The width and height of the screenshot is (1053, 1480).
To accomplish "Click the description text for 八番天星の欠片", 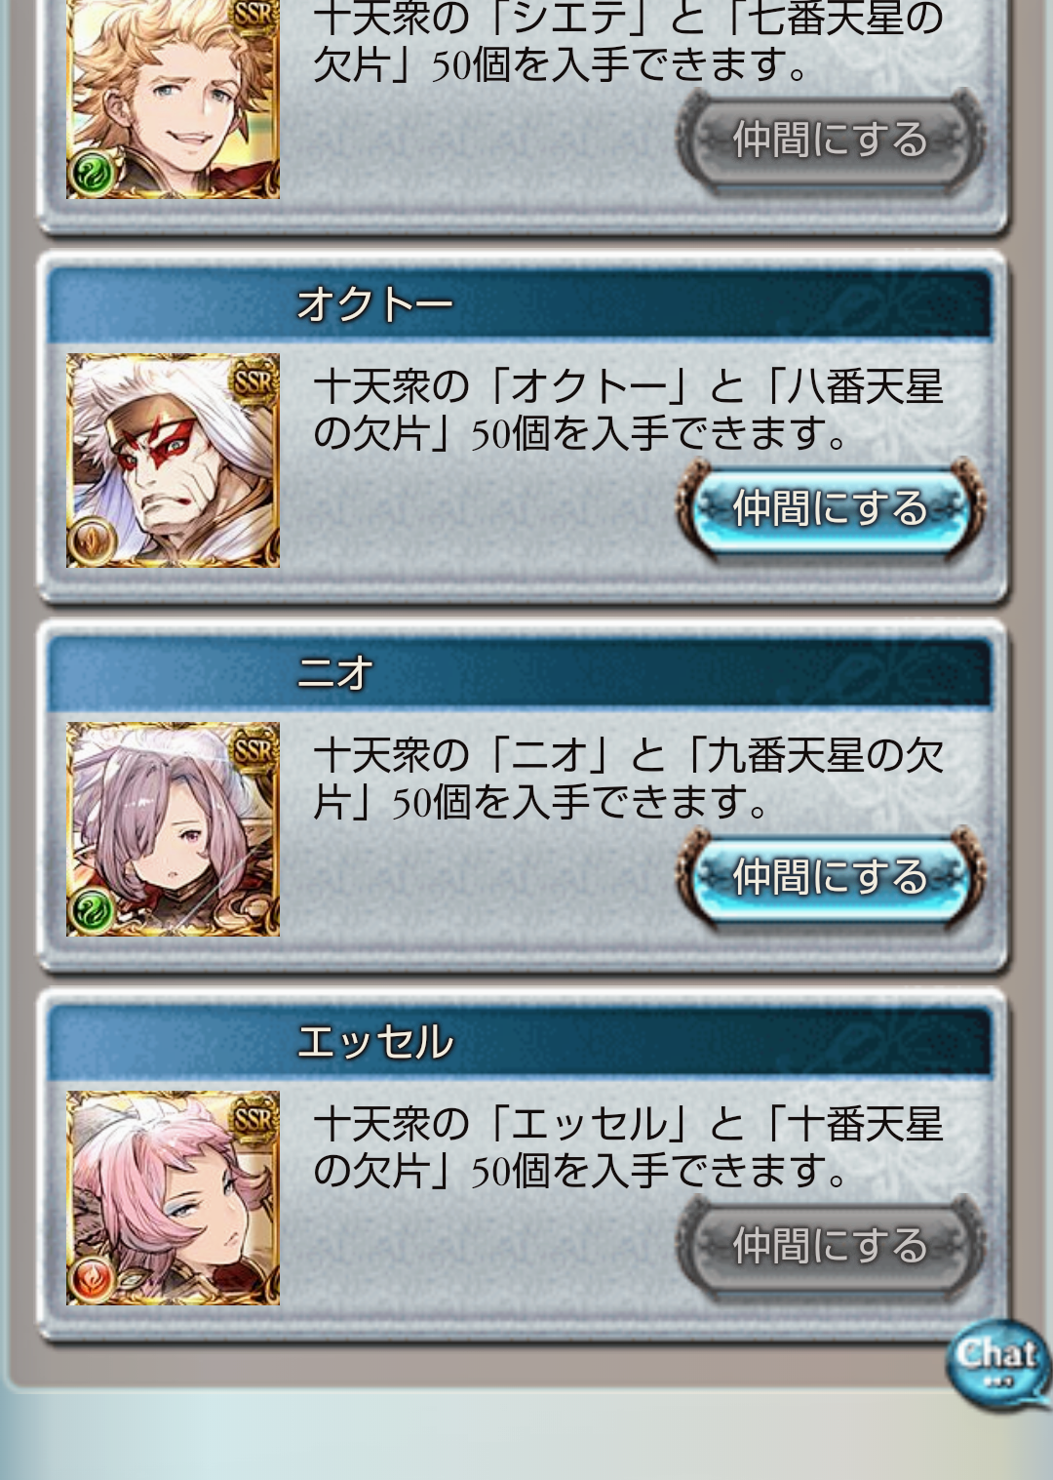I will [629, 410].
